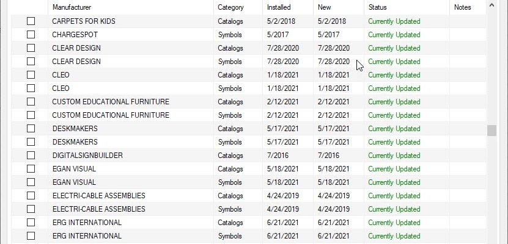Check the CARPETS FOR KIDS checkbox
The width and height of the screenshot is (508, 244).
tap(31, 21)
